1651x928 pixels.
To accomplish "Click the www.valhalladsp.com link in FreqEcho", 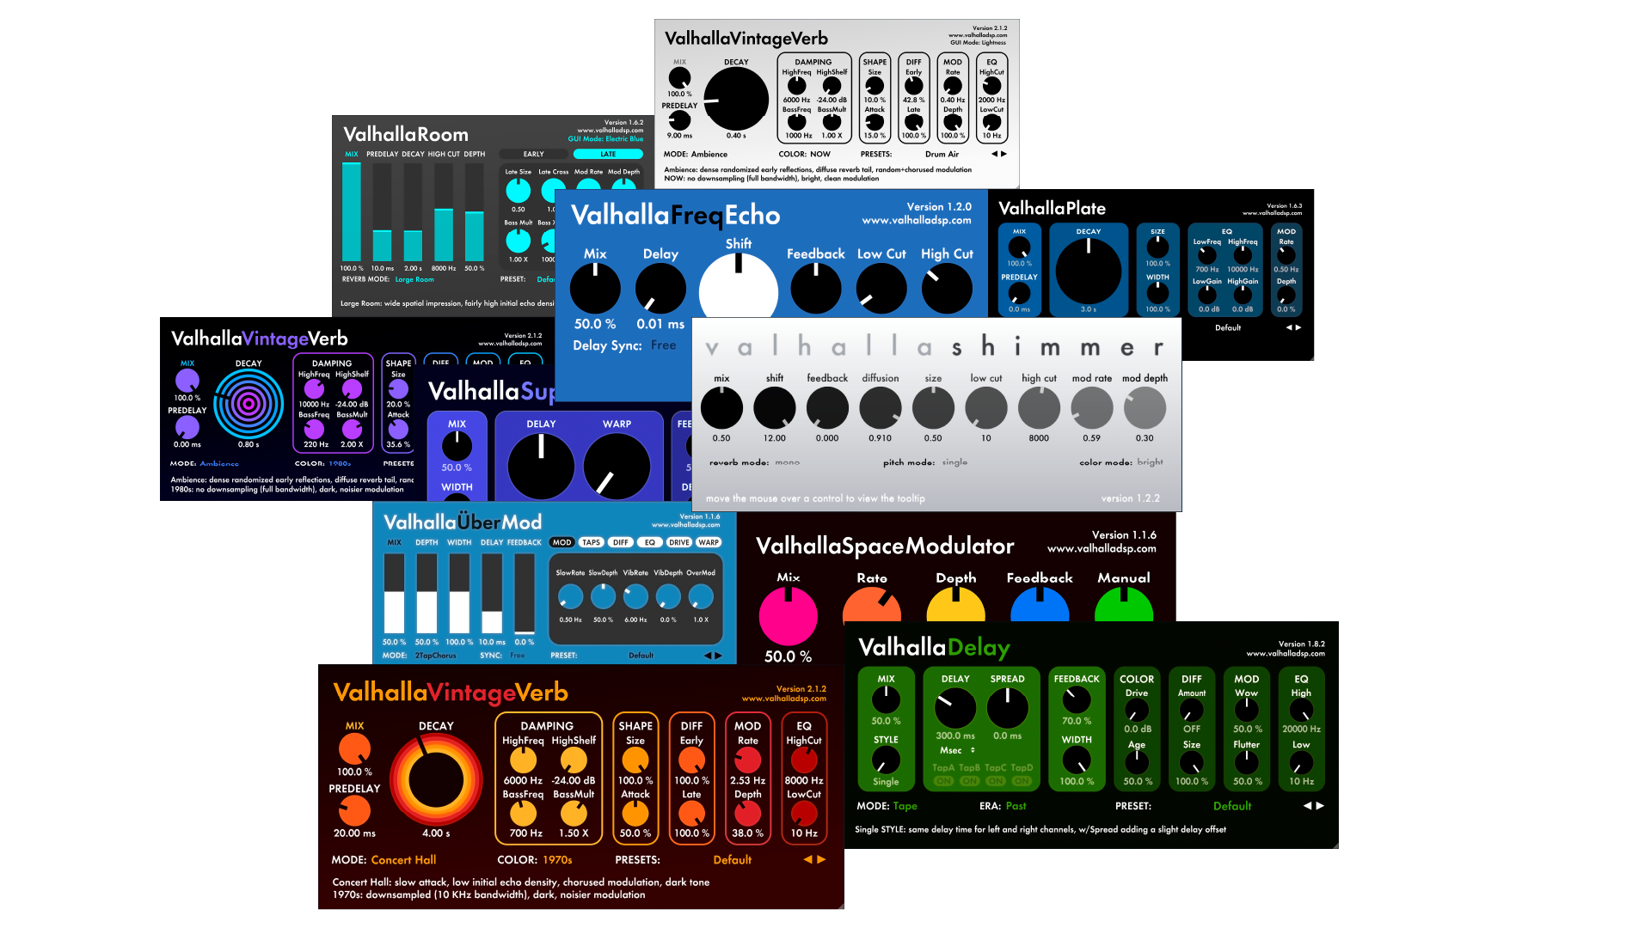I will (916, 221).
